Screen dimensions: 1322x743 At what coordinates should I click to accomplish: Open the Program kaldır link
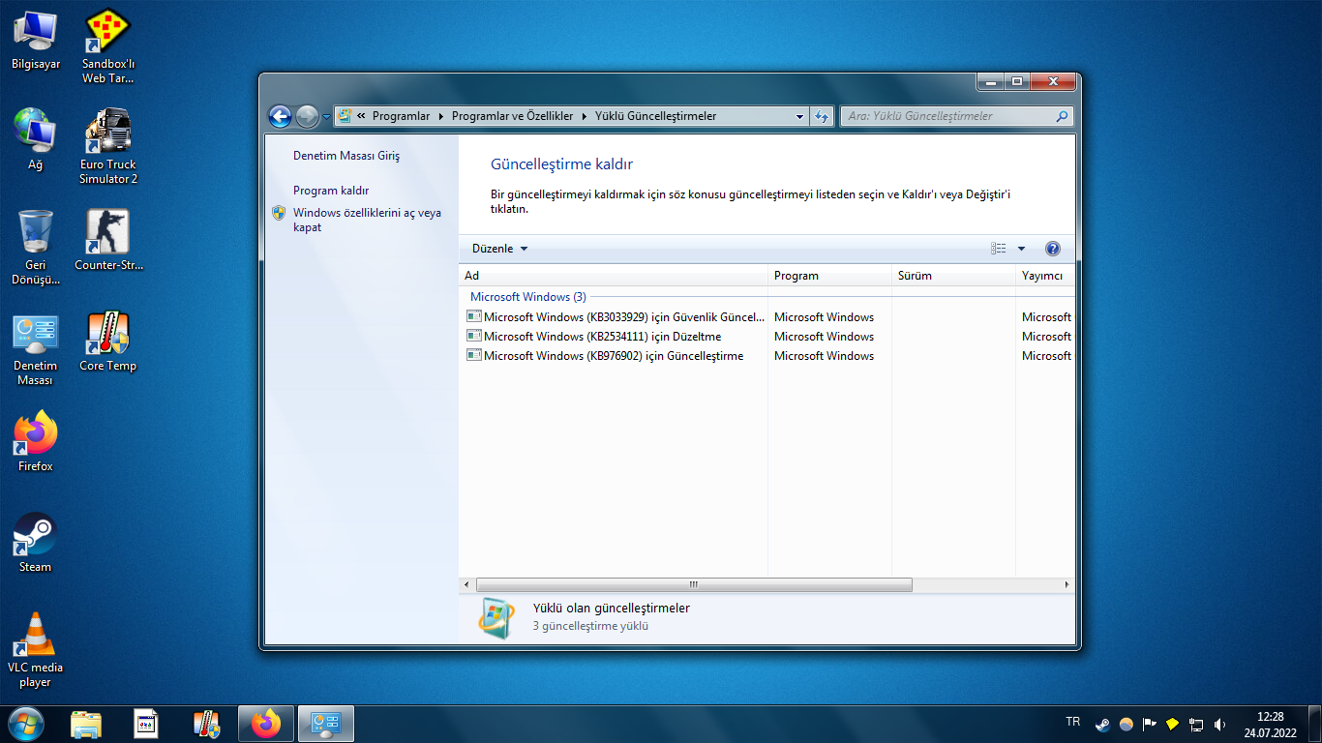pos(331,191)
